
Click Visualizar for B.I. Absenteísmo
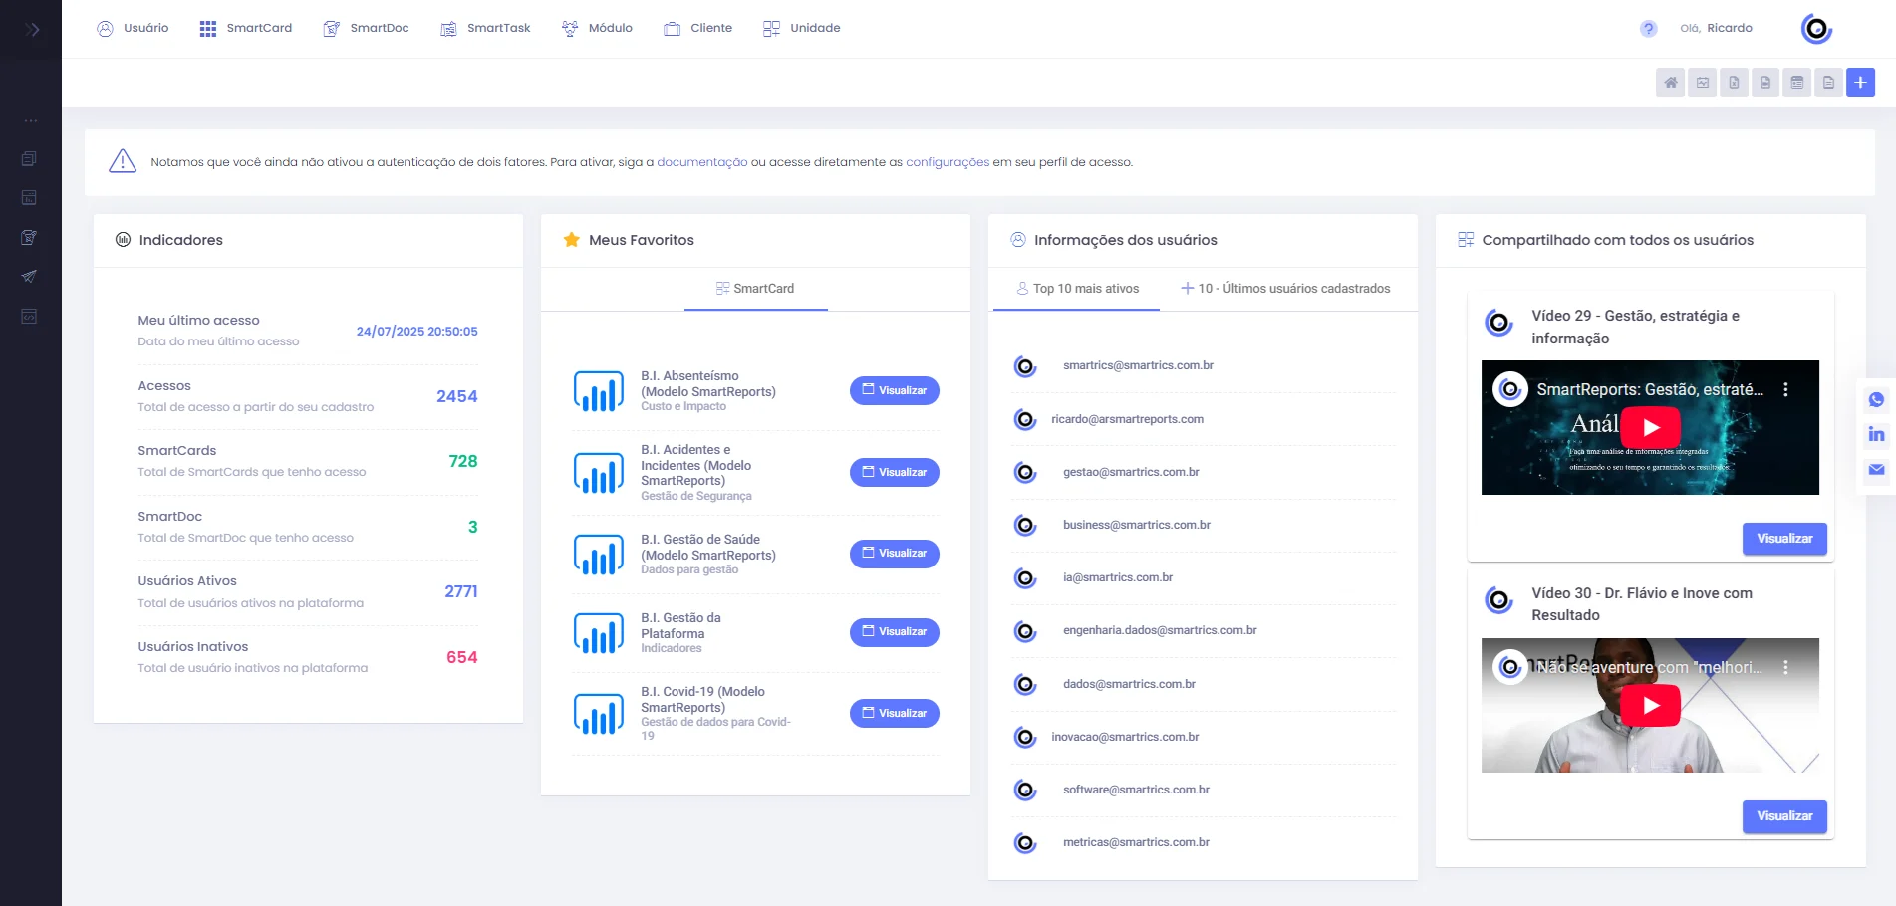click(894, 391)
